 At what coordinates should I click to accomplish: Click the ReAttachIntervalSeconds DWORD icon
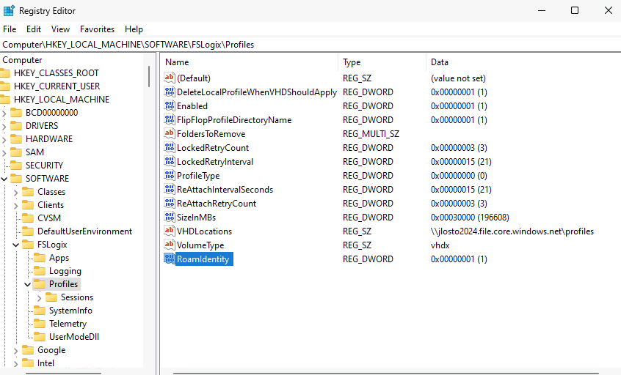tap(170, 189)
